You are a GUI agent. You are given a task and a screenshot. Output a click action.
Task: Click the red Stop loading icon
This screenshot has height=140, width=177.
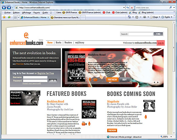(132, 8)
